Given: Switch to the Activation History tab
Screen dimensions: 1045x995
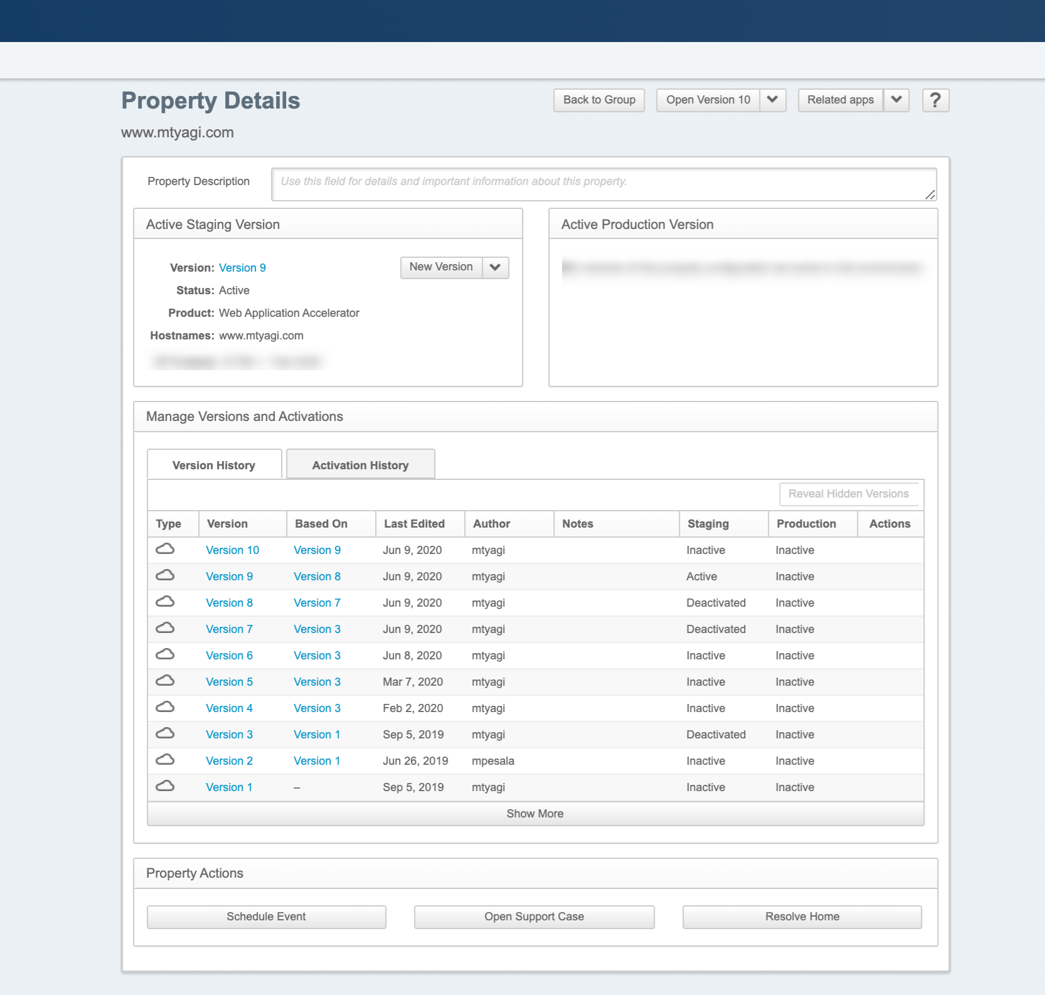Looking at the screenshot, I should coord(360,465).
